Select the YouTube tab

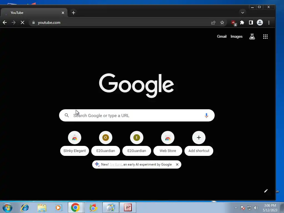[x=34, y=13]
